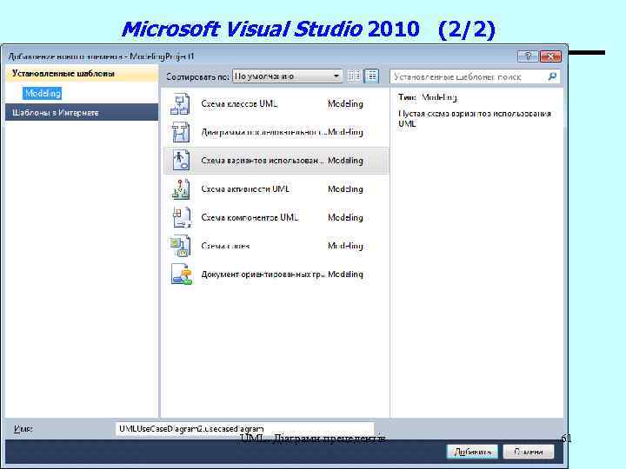
Task: Select the sequence diagram icon
Action: (180, 132)
